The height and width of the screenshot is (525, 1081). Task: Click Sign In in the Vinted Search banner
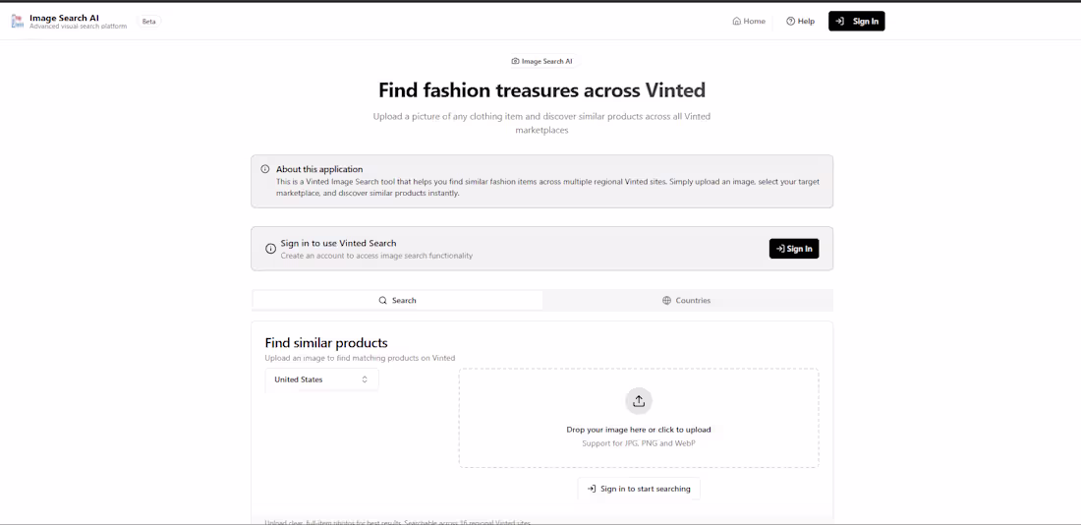tap(793, 249)
